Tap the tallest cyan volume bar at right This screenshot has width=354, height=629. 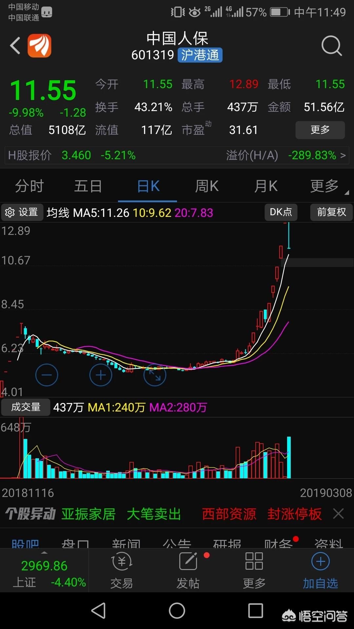click(289, 457)
